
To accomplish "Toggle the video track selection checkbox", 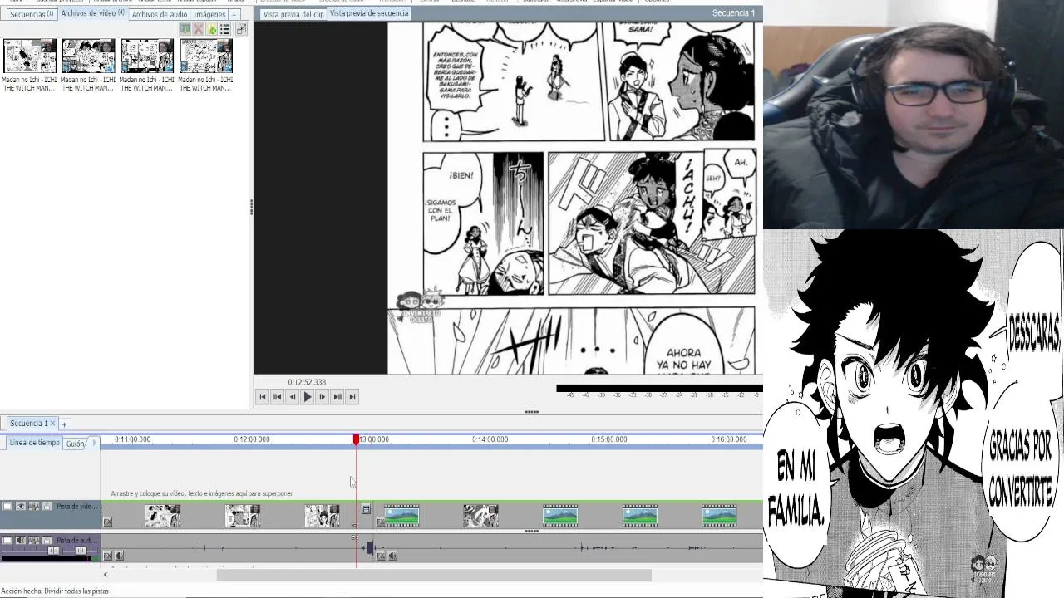I will click(x=7, y=507).
